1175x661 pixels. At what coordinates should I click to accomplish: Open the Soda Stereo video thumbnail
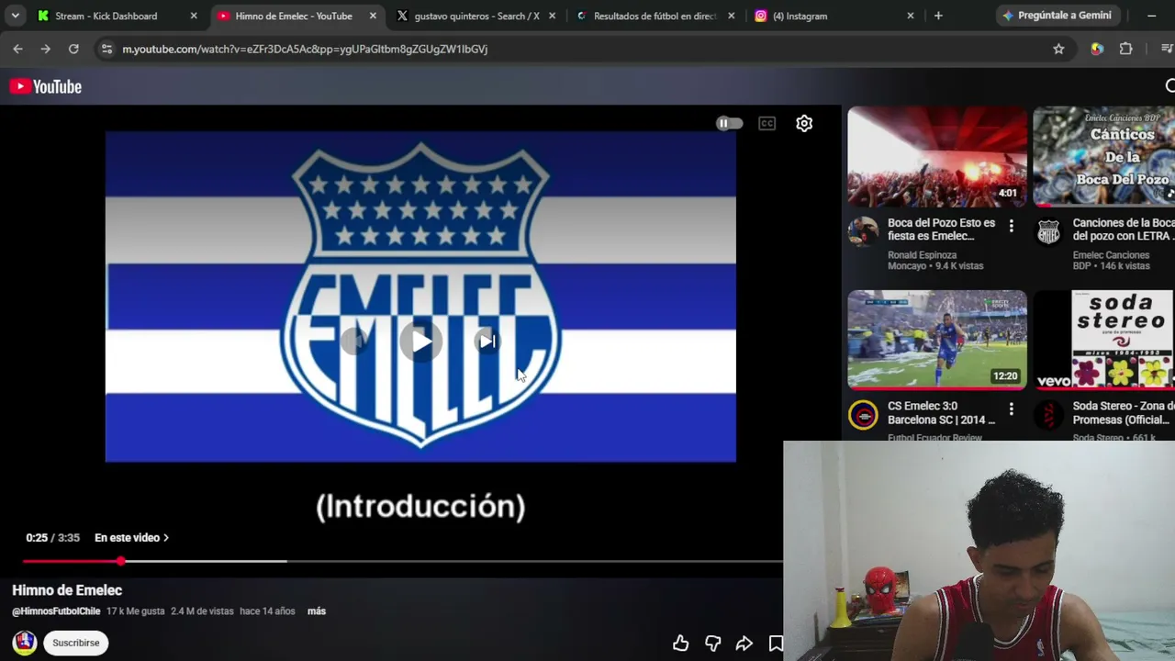click(x=1103, y=340)
